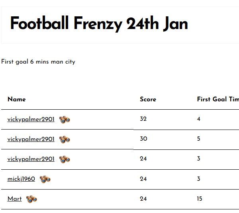
Task: Select the score cell showing 32
Action: point(143,119)
